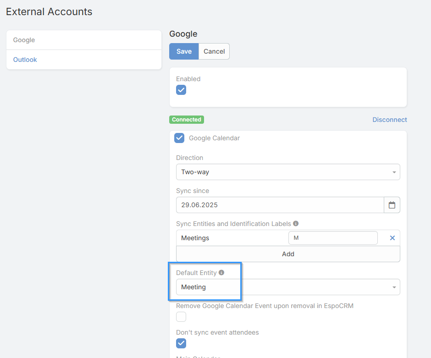
Task: Enable Remove Google Calendar Event upon removal
Action: [181, 317]
